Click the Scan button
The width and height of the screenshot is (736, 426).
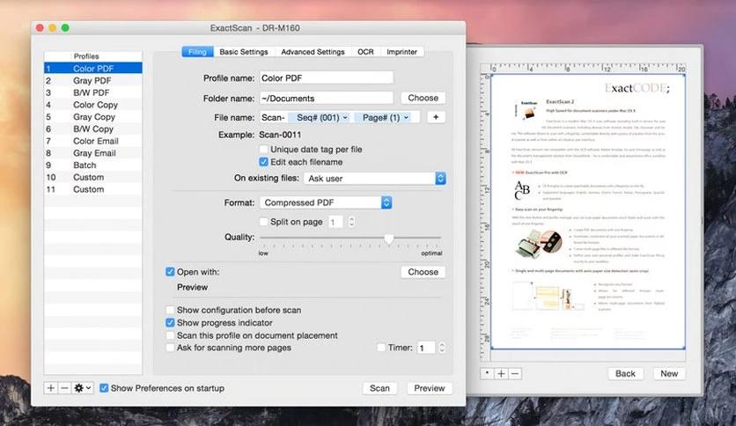coord(379,388)
